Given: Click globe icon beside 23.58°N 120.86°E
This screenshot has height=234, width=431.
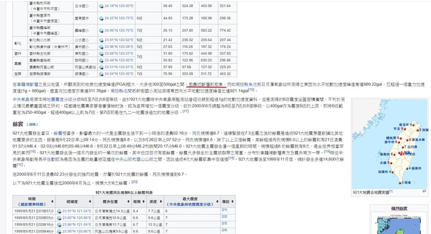Looking at the screenshot, I should coord(59,231).
